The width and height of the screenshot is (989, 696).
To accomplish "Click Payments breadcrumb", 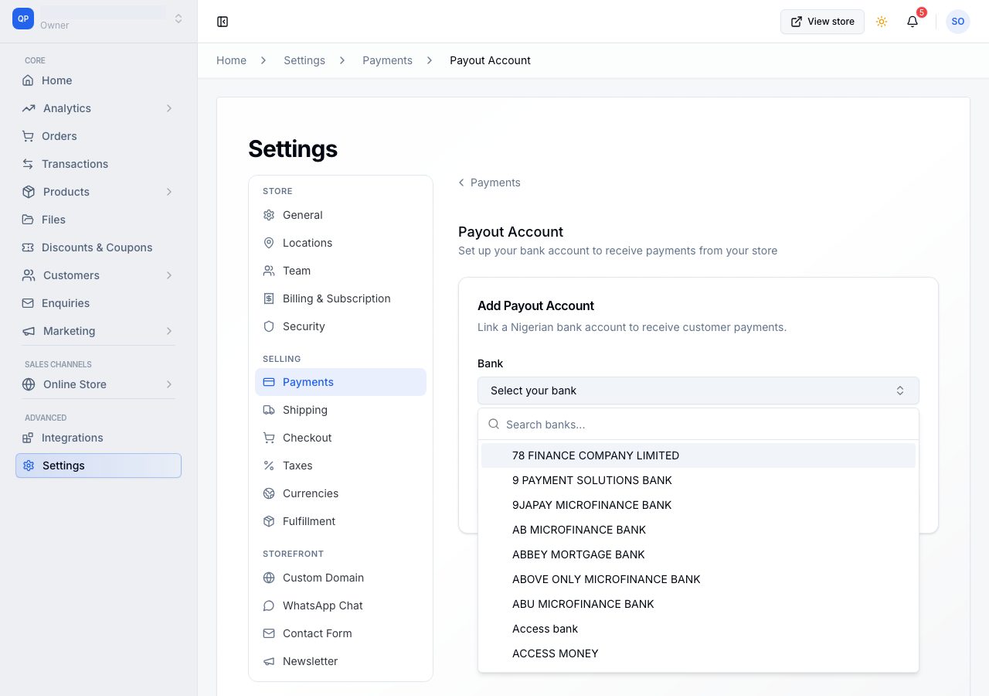I will point(387,60).
